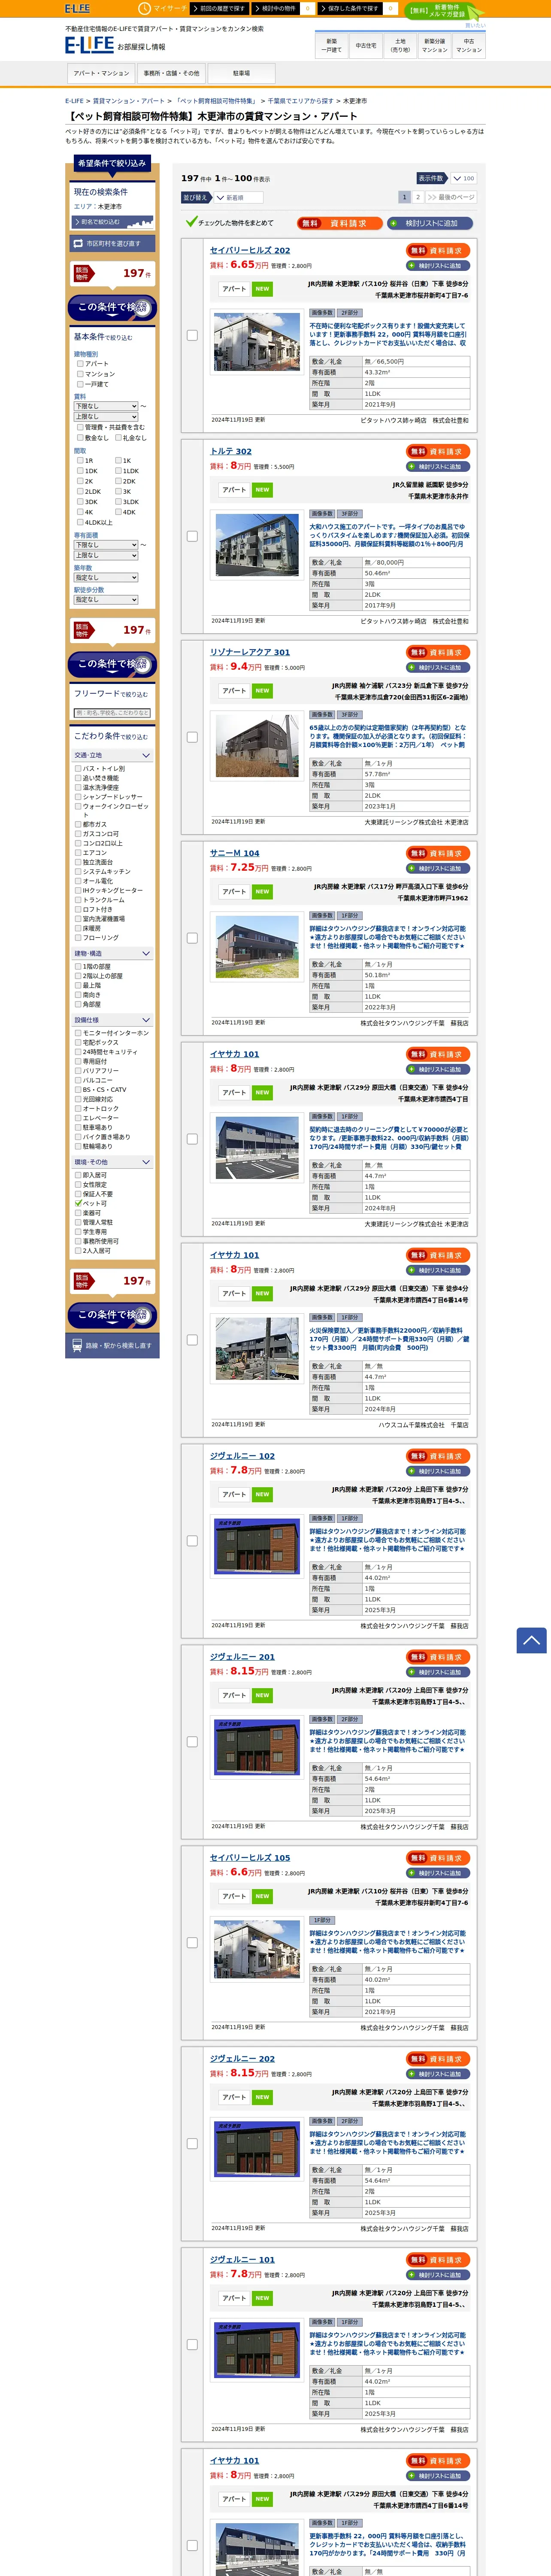Switch to アパート・マンション tab
551x2576 pixels.
coord(101,73)
